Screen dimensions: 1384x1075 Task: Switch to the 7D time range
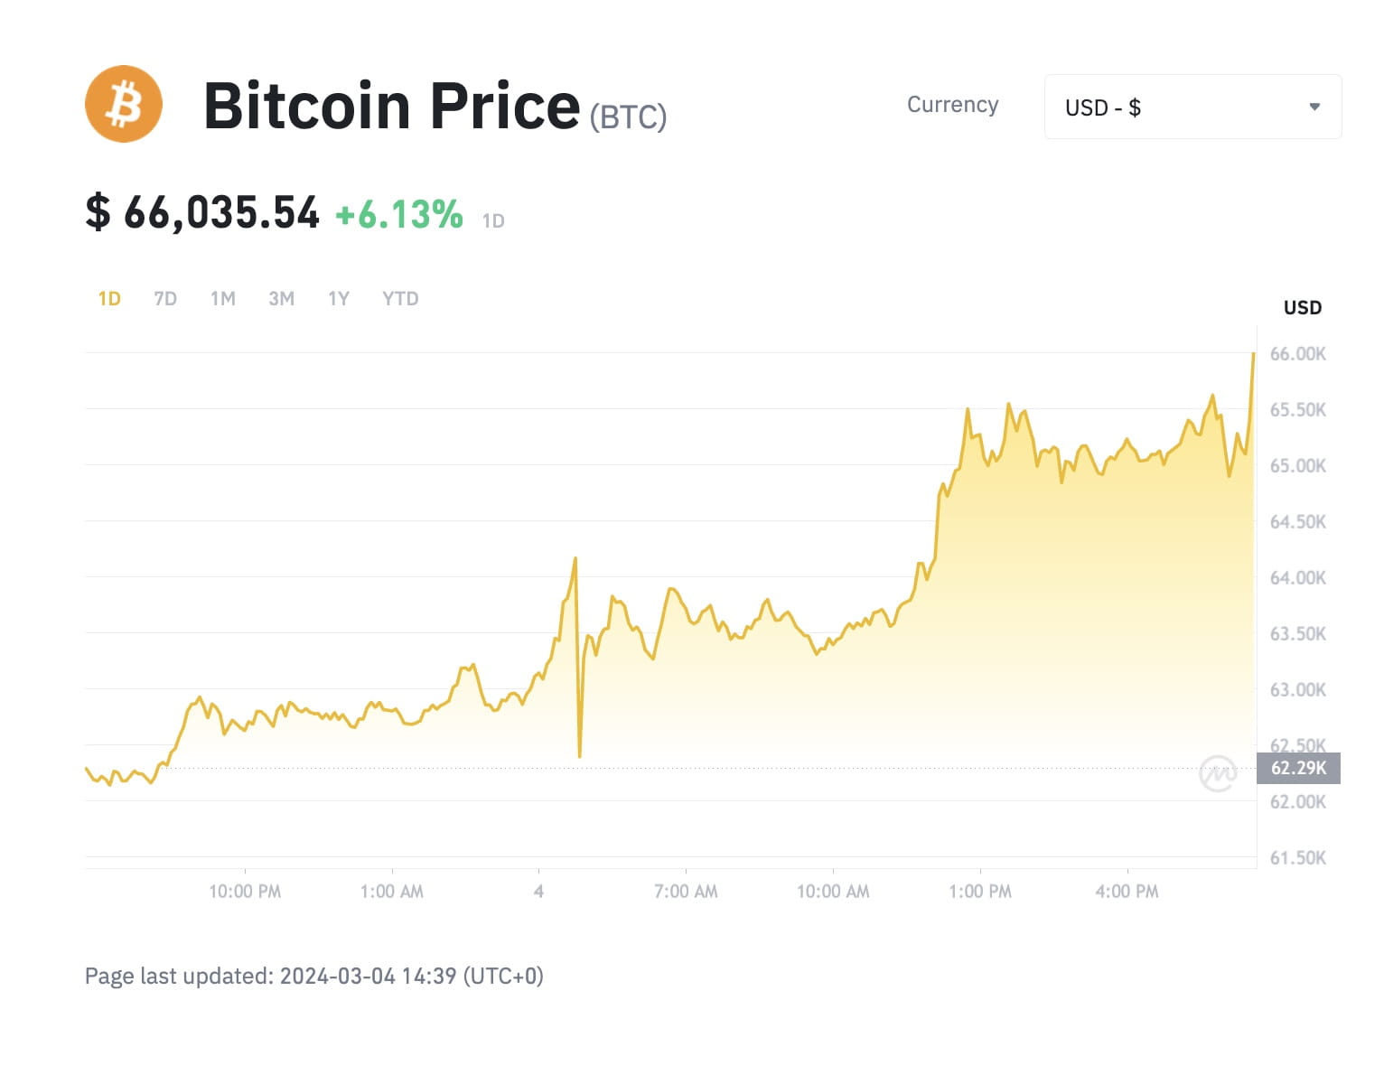(x=165, y=299)
